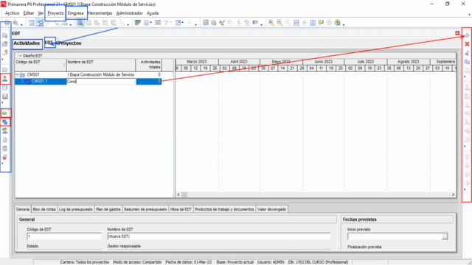
Task: Open the Project Expenses calculator sidebar icon
Action: tap(5, 149)
